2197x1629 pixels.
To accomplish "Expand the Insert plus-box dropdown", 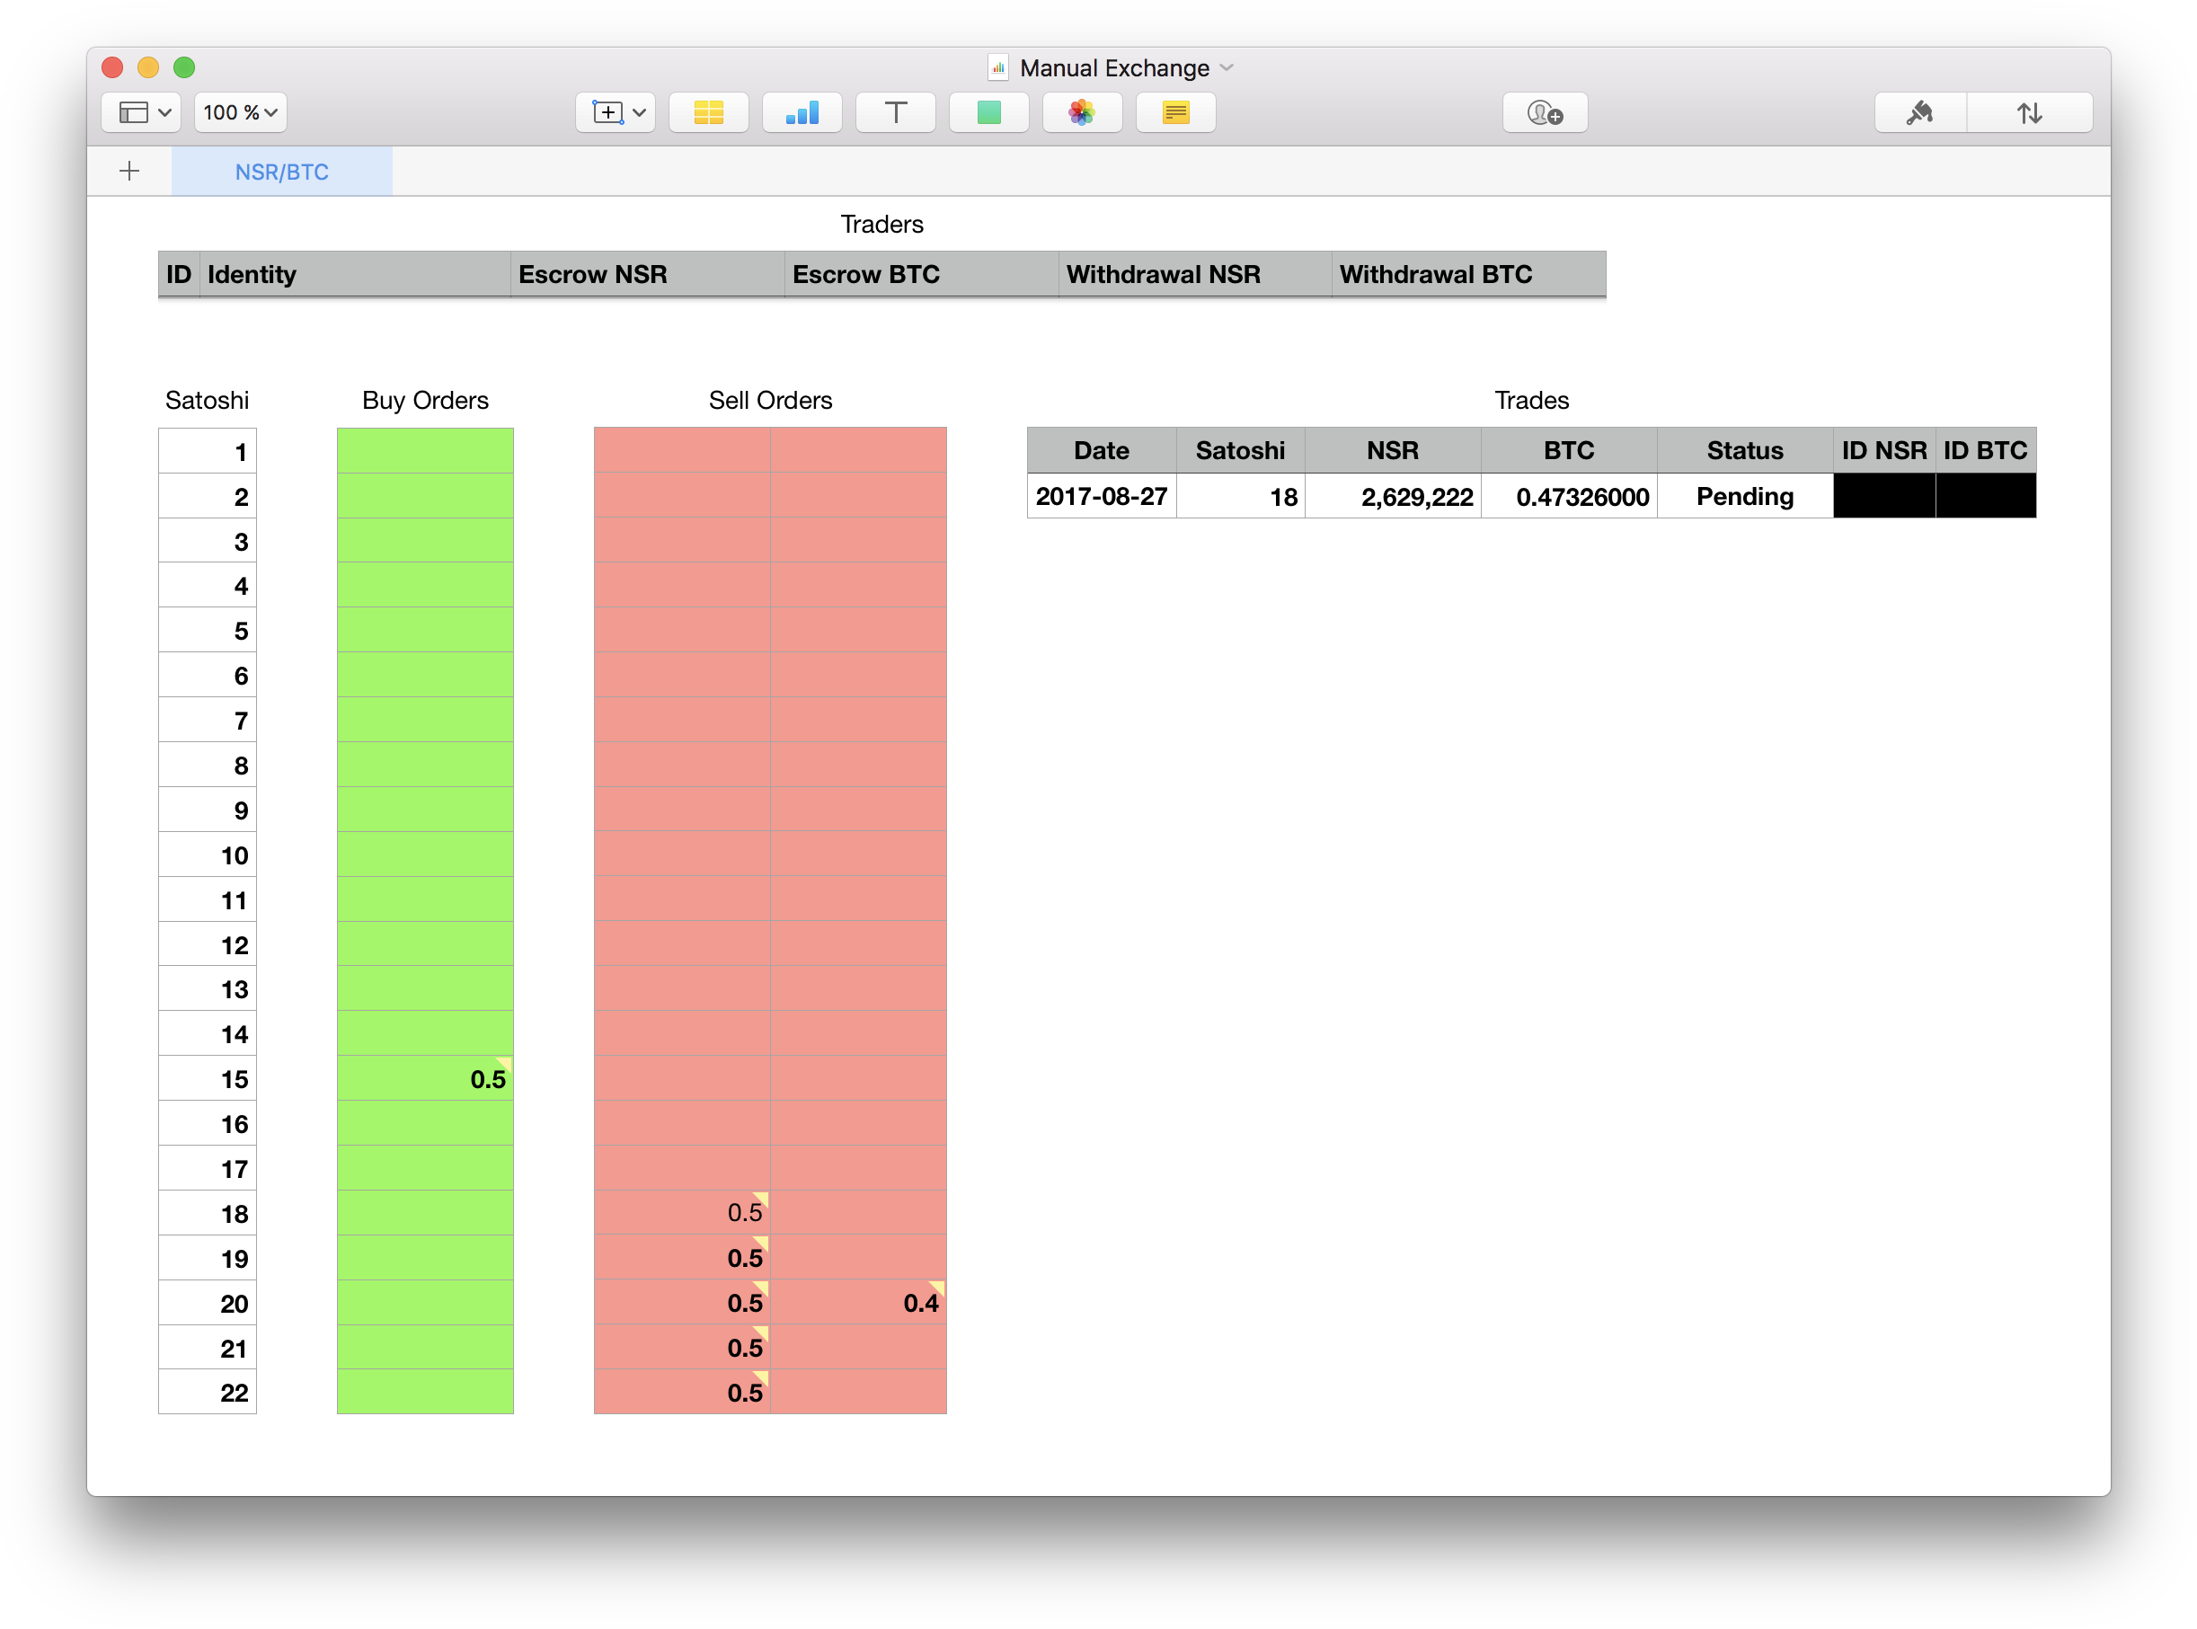I will click(x=617, y=112).
